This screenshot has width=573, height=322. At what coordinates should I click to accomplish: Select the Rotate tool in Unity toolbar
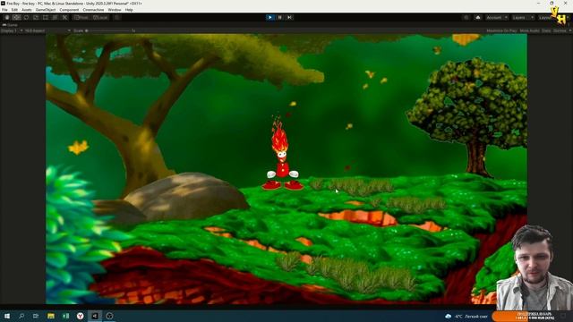point(26,17)
